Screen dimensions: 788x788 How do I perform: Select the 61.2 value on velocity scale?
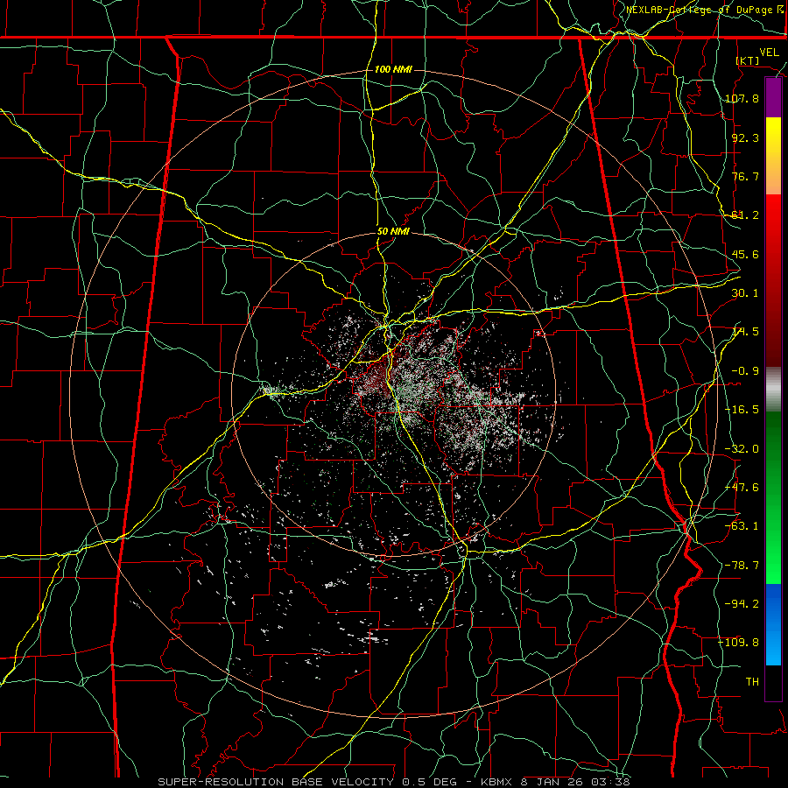point(745,215)
